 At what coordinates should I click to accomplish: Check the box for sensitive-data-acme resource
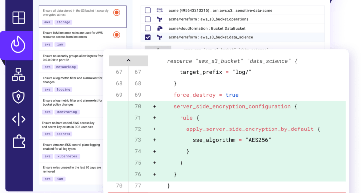[x=148, y=10]
